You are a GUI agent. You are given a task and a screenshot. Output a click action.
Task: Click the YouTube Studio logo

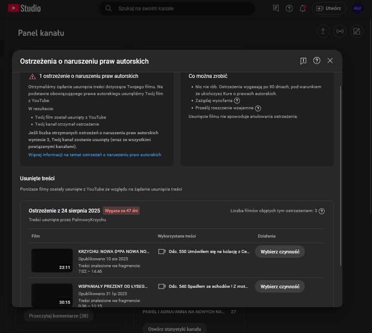click(x=24, y=8)
